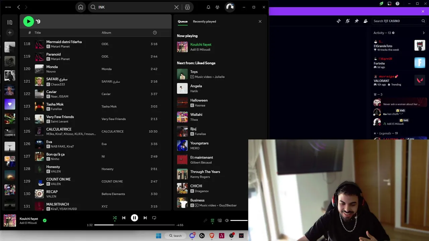
Task: Expand Activity section chevron in Discord
Action: 424,33
